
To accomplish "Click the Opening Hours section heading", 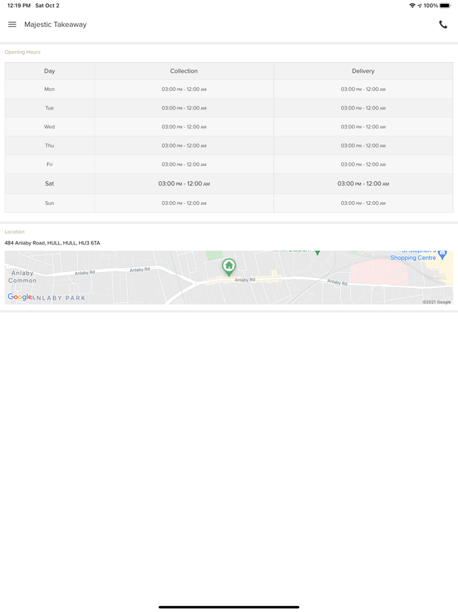I will [22, 52].
